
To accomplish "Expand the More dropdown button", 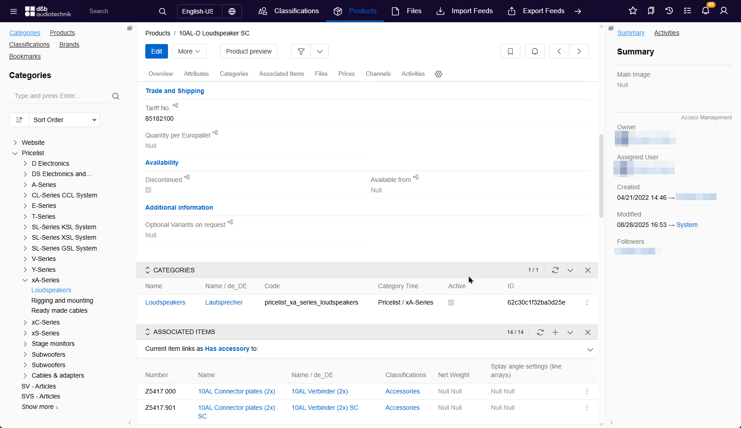I will (189, 51).
